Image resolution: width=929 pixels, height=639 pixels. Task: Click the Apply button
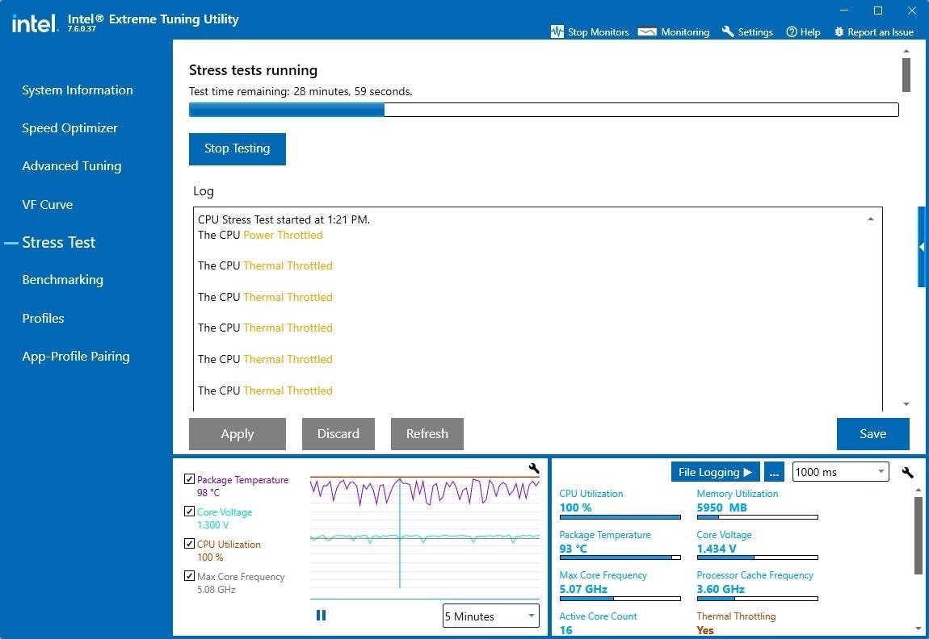tap(238, 434)
